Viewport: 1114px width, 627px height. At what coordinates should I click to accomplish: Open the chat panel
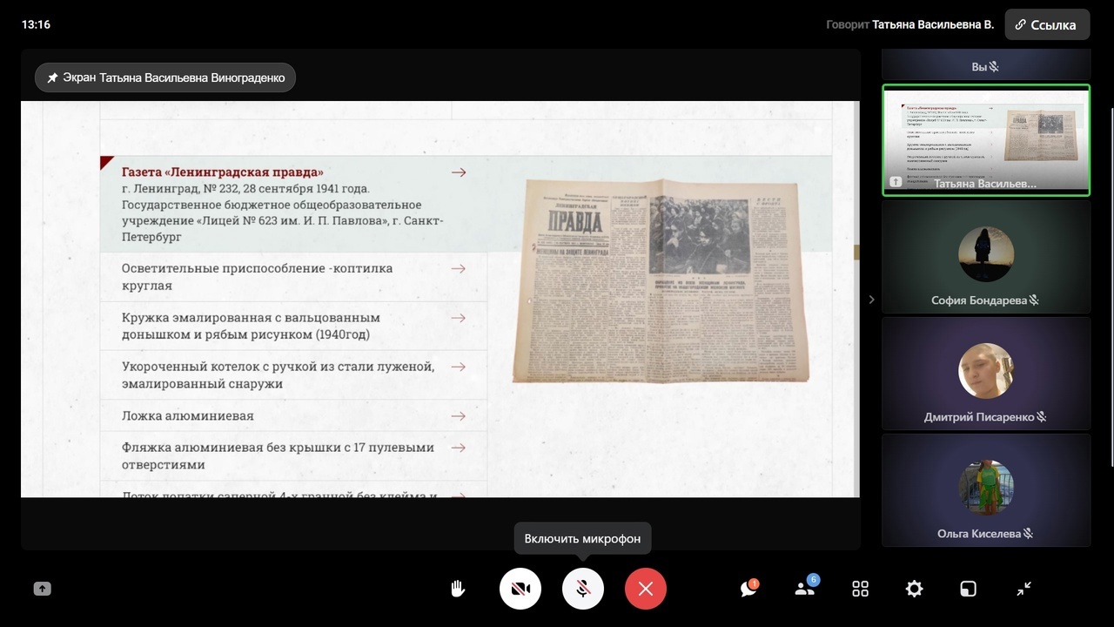[748, 589]
